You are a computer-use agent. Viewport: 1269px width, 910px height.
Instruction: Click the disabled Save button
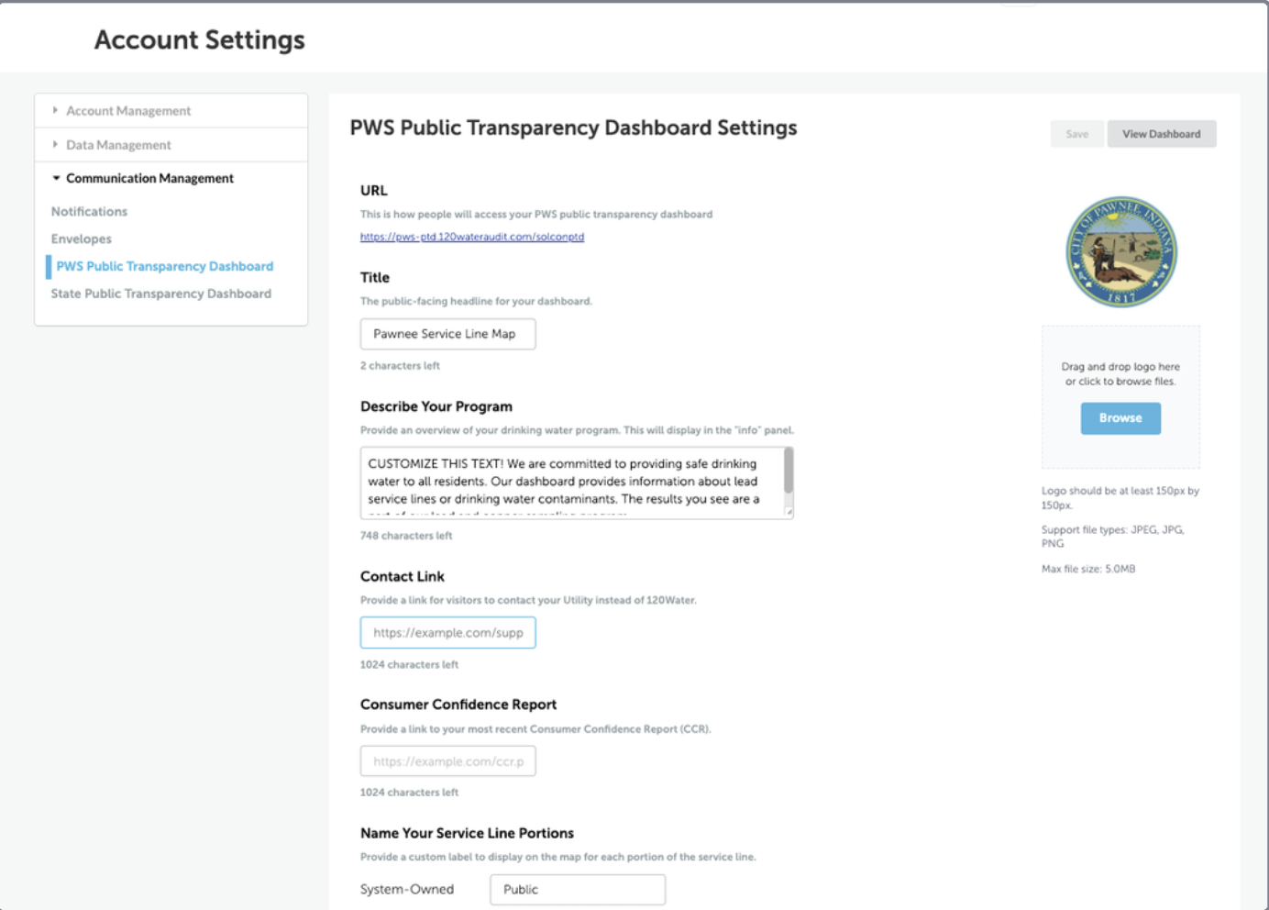tap(1076, 134)
